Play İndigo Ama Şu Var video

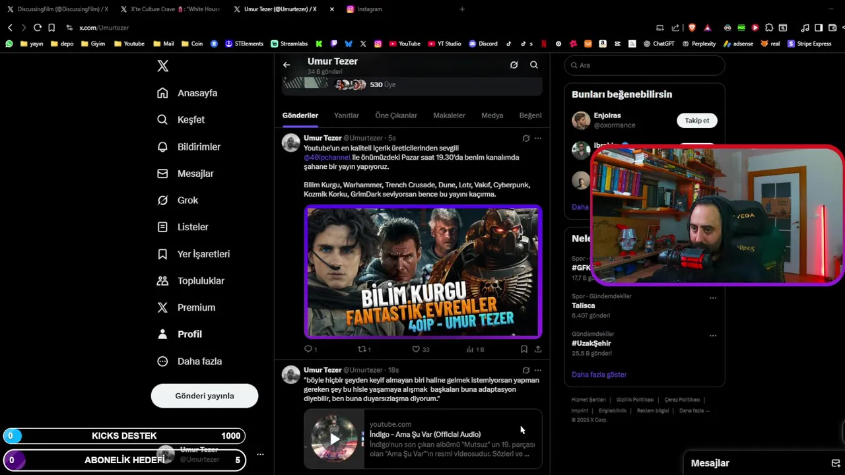pyautogui.click(x=335, y=439)
